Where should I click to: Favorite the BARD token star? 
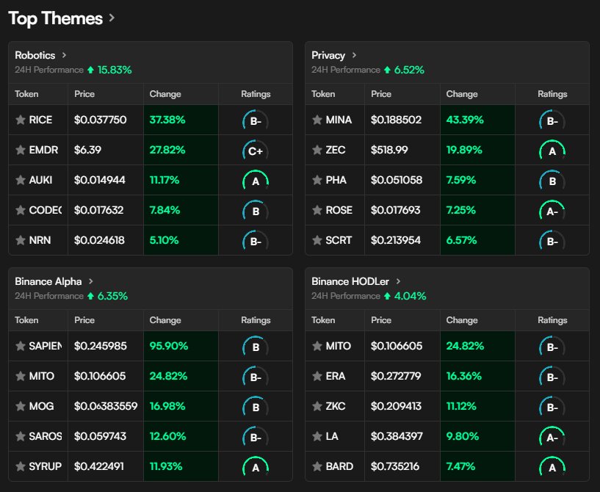pos(317,467)
